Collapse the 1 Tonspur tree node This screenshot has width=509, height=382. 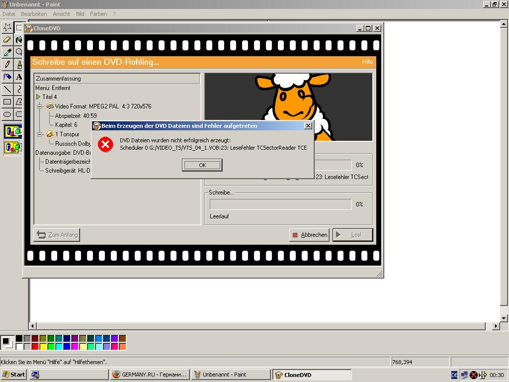40,134
